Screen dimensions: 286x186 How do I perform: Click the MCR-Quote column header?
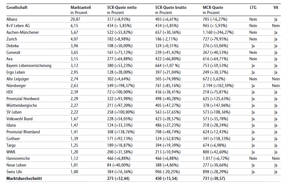213,7
